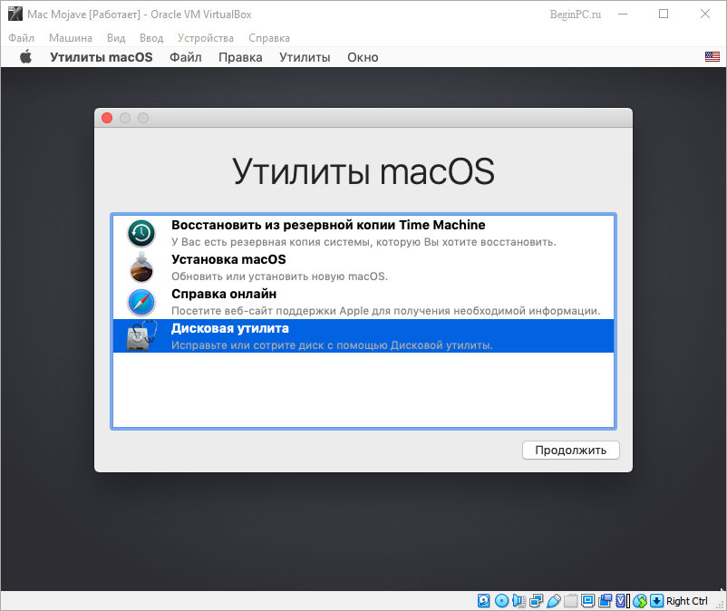Click the Time Machine clock icon

click(141, 233)
